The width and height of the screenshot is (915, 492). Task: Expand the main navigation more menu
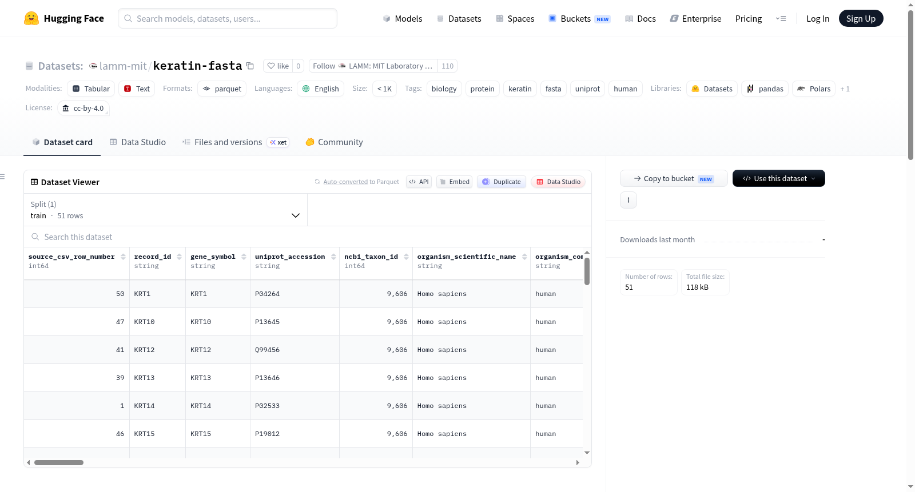781,18
